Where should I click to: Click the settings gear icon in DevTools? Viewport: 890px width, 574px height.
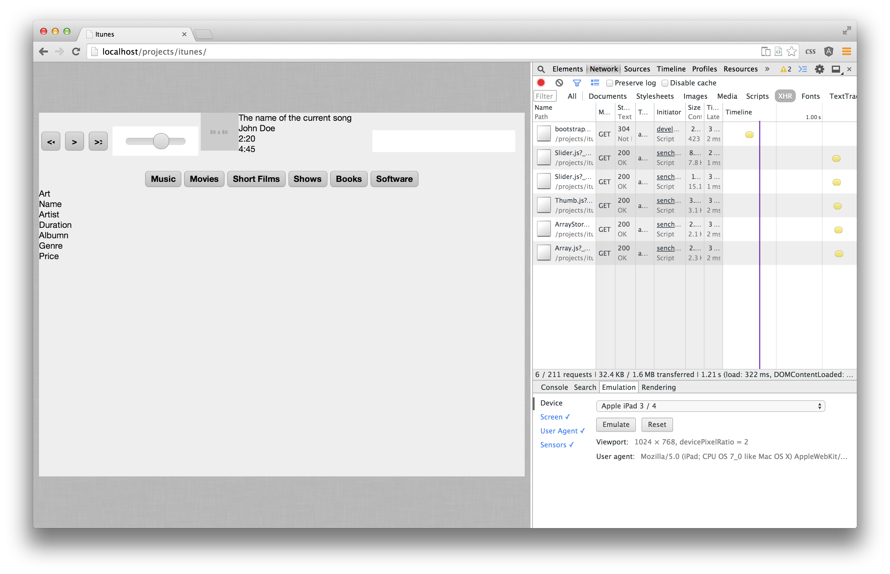[819, 69]
